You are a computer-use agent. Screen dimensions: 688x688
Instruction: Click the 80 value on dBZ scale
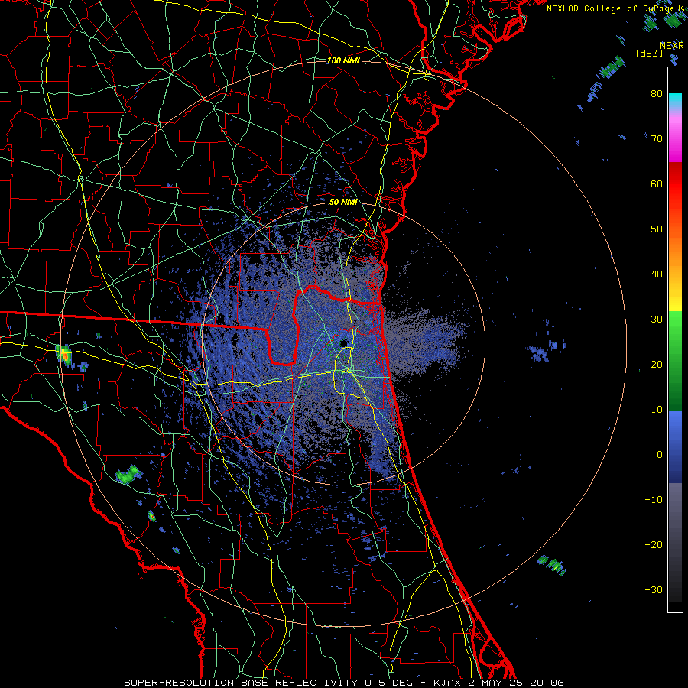pyautogui.click(x=657, y=94)
